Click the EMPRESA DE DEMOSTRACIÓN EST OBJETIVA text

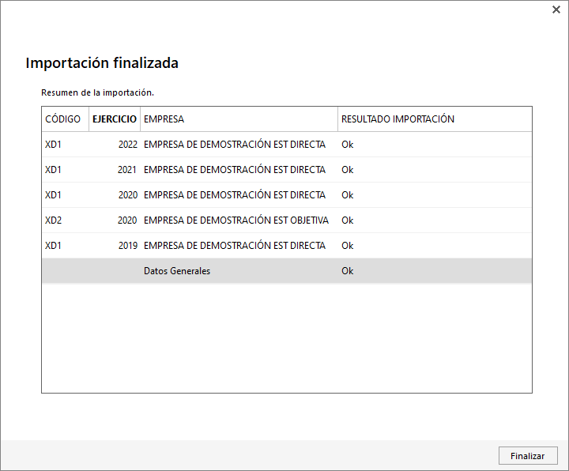tap(236, 220)
